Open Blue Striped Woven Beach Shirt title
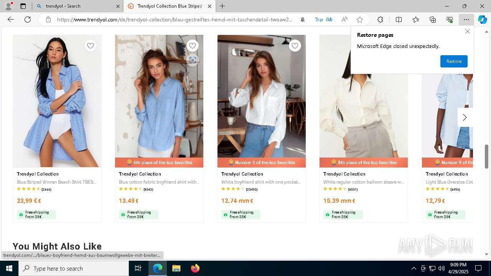491x276 pixels. [56, 182]
